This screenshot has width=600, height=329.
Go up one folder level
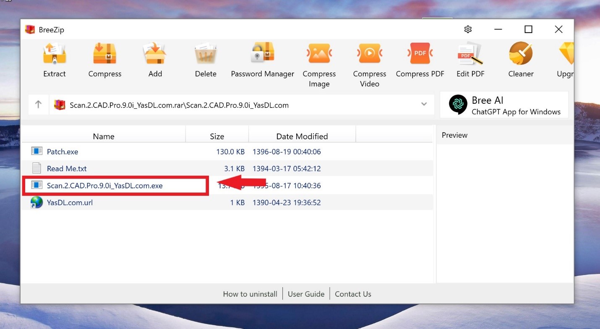38,105
